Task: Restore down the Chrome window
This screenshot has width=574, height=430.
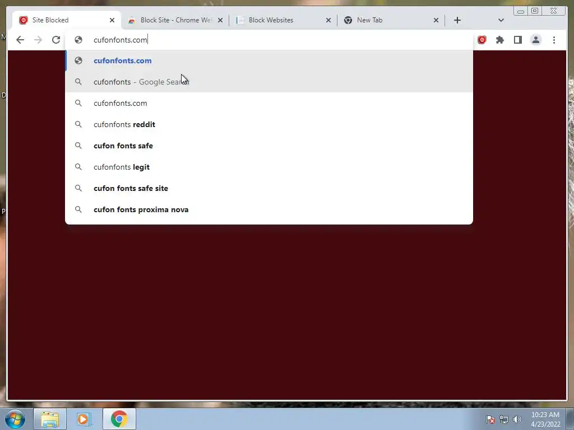Action: pos(535,11)
